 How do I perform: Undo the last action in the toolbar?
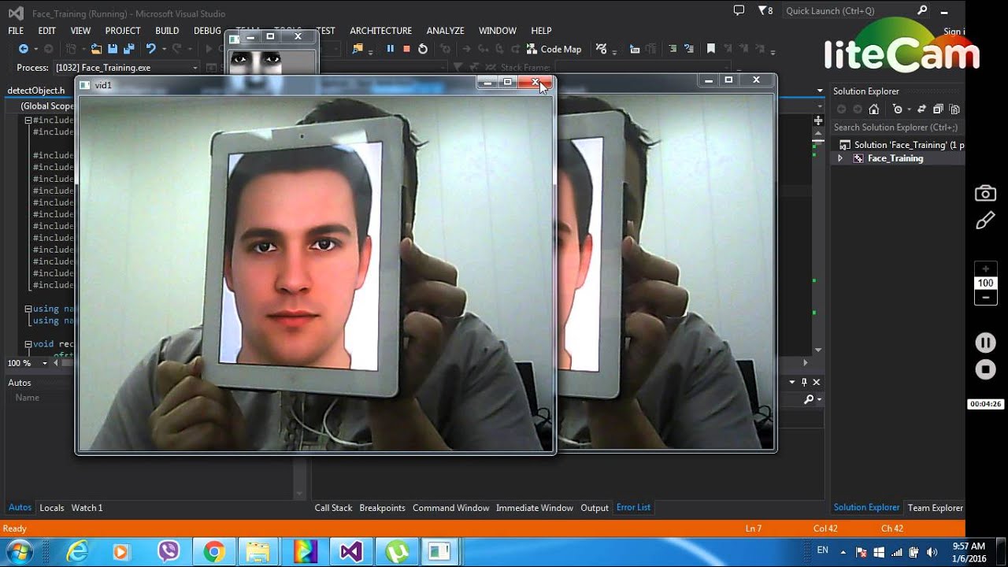coord(150,49)
